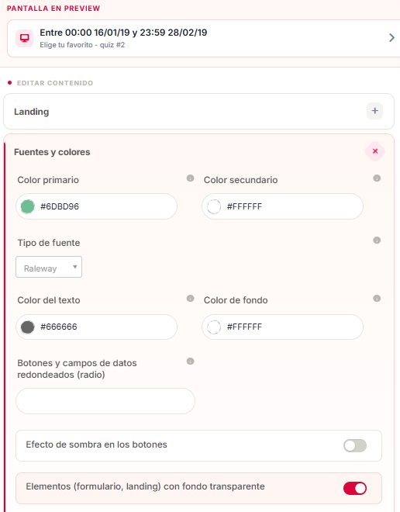Open the preview screen chevron arrow
Image resolution: width=400 pixels, height=512 pixels.
point(391,38)
